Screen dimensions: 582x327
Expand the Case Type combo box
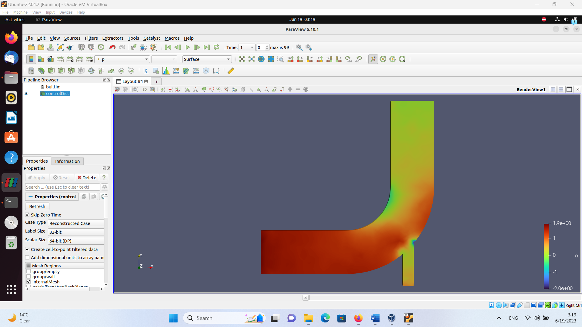tap(76, 223)
